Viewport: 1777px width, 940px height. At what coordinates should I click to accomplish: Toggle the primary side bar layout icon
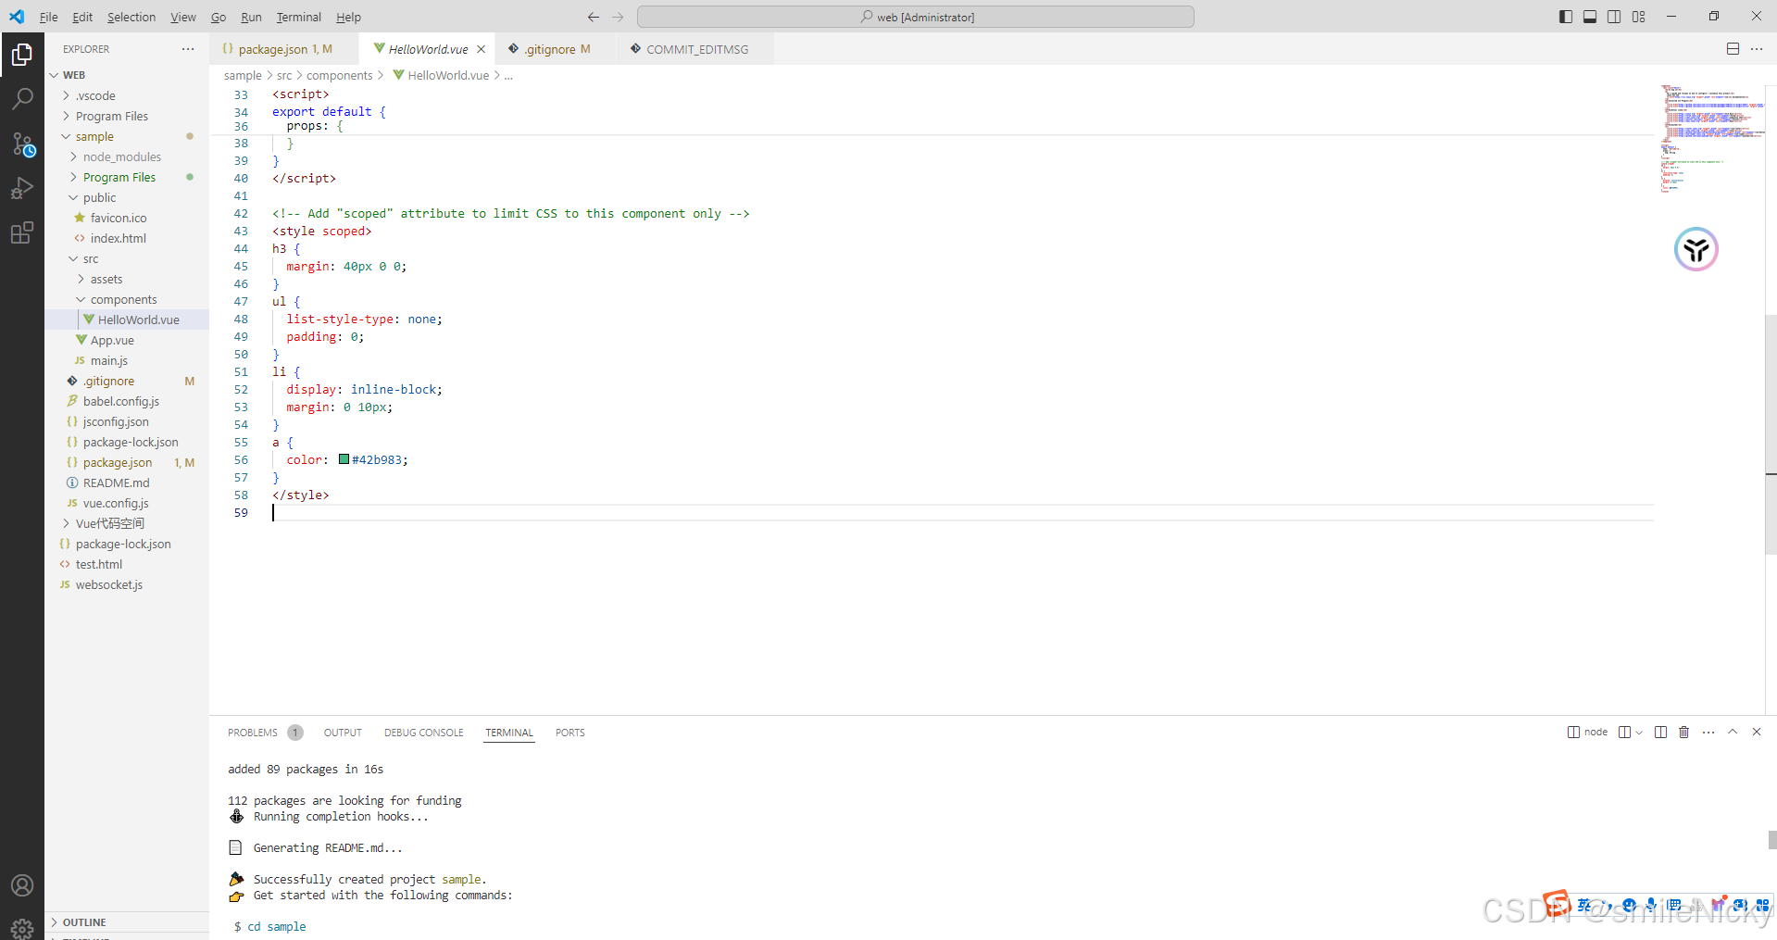tap(1566, 17)
